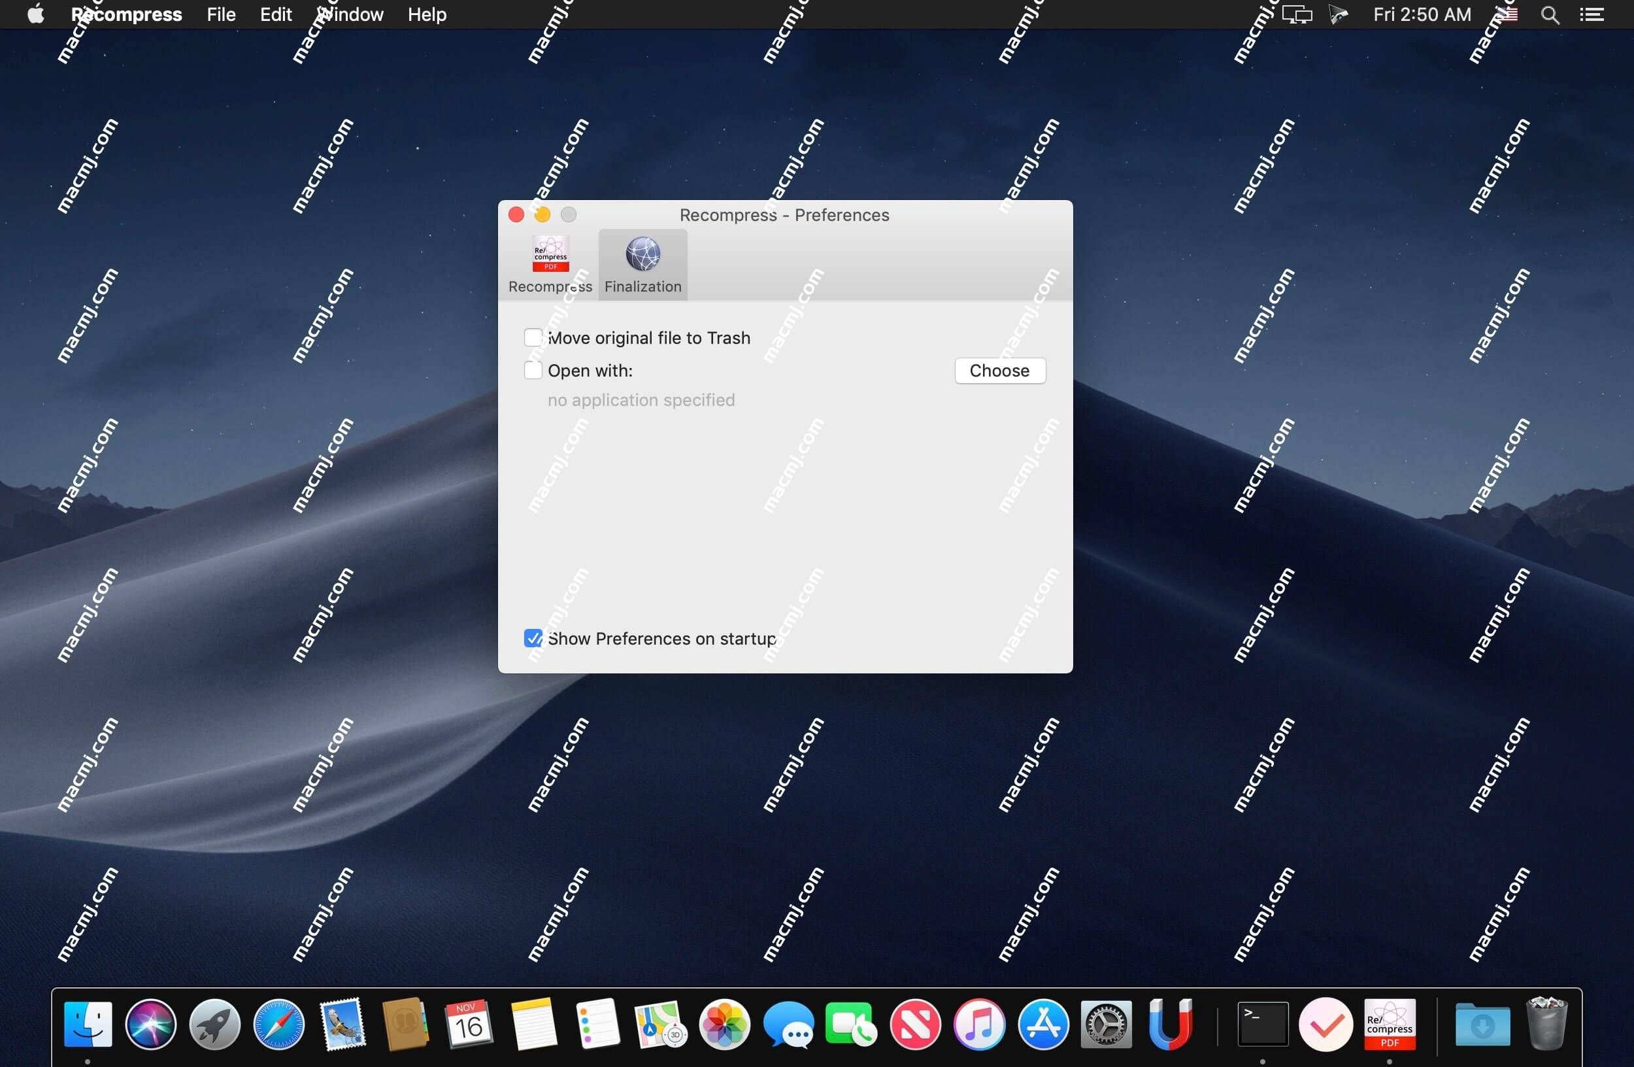Viewport: 1634px width, 1067px height.
Task: Switch to the Recompress preferences tab
Action: click(550, 265)
